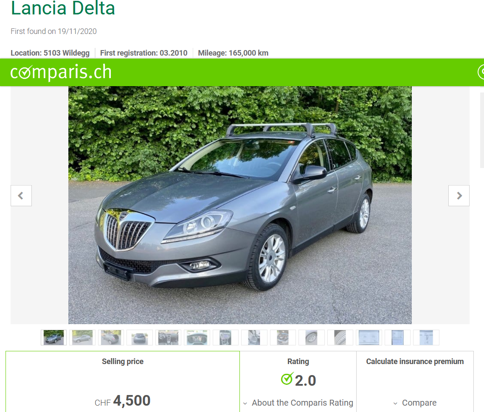Select the Selling price panel

(123, 382)
